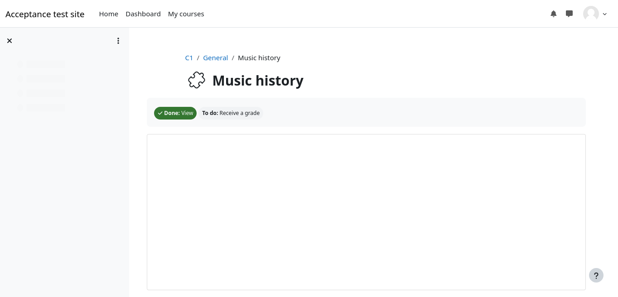Click the puzzle piece activity icon
The width and height of the screenshot is (618, 297).
tap(197, 81)
